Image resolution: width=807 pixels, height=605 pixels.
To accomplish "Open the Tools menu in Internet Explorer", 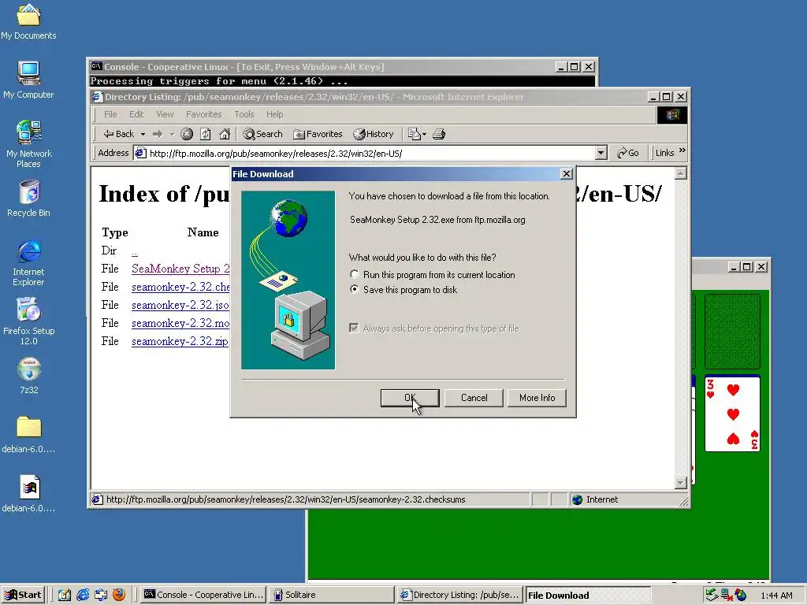I will pos(244,114).
